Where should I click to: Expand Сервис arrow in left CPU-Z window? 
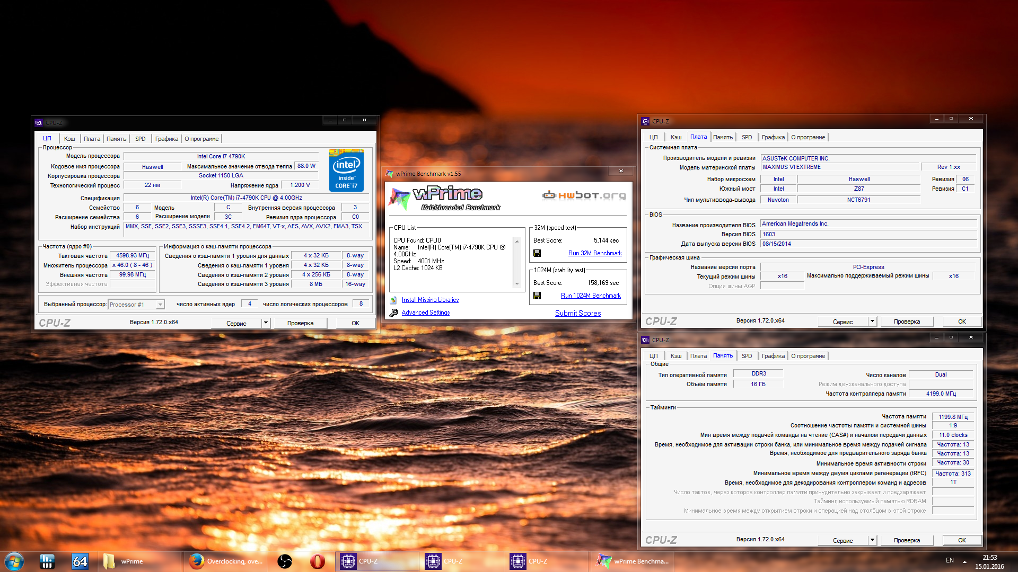coord(266,323)
